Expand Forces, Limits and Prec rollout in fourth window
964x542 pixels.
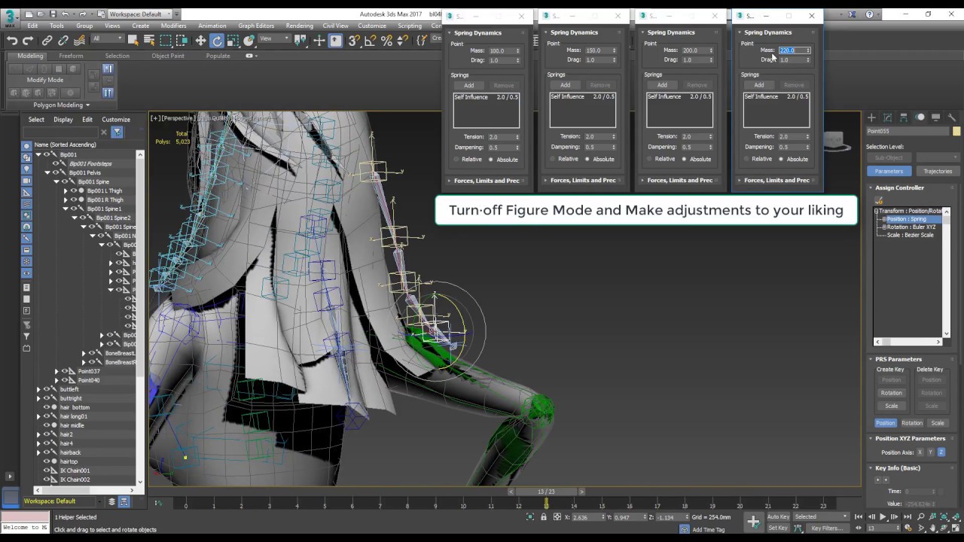point(777,181)
